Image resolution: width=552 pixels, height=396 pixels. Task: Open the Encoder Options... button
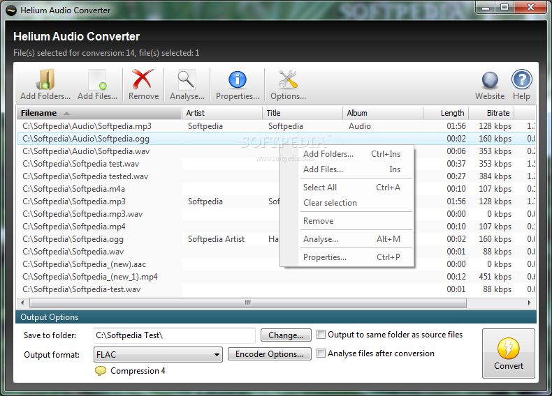pyautogui.click(x=269, y=354)
